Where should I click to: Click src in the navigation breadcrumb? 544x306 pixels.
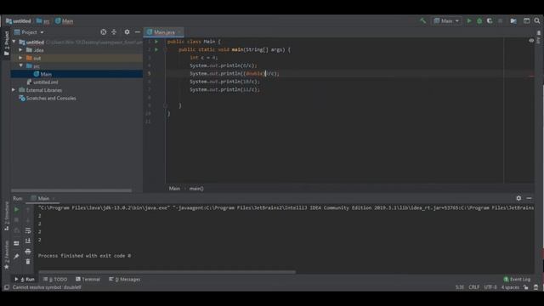click(43, 21)
